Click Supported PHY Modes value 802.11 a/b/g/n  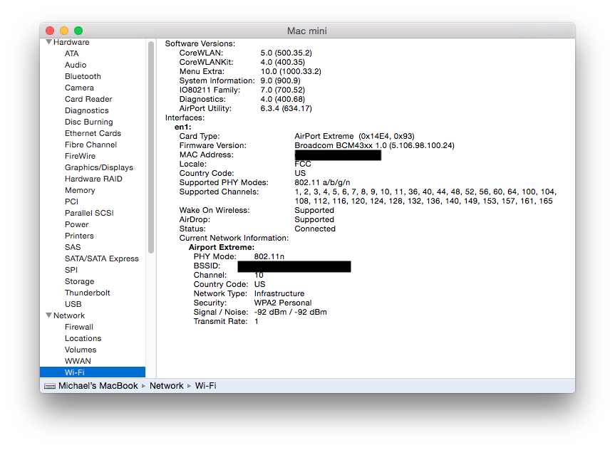(322, 183)
